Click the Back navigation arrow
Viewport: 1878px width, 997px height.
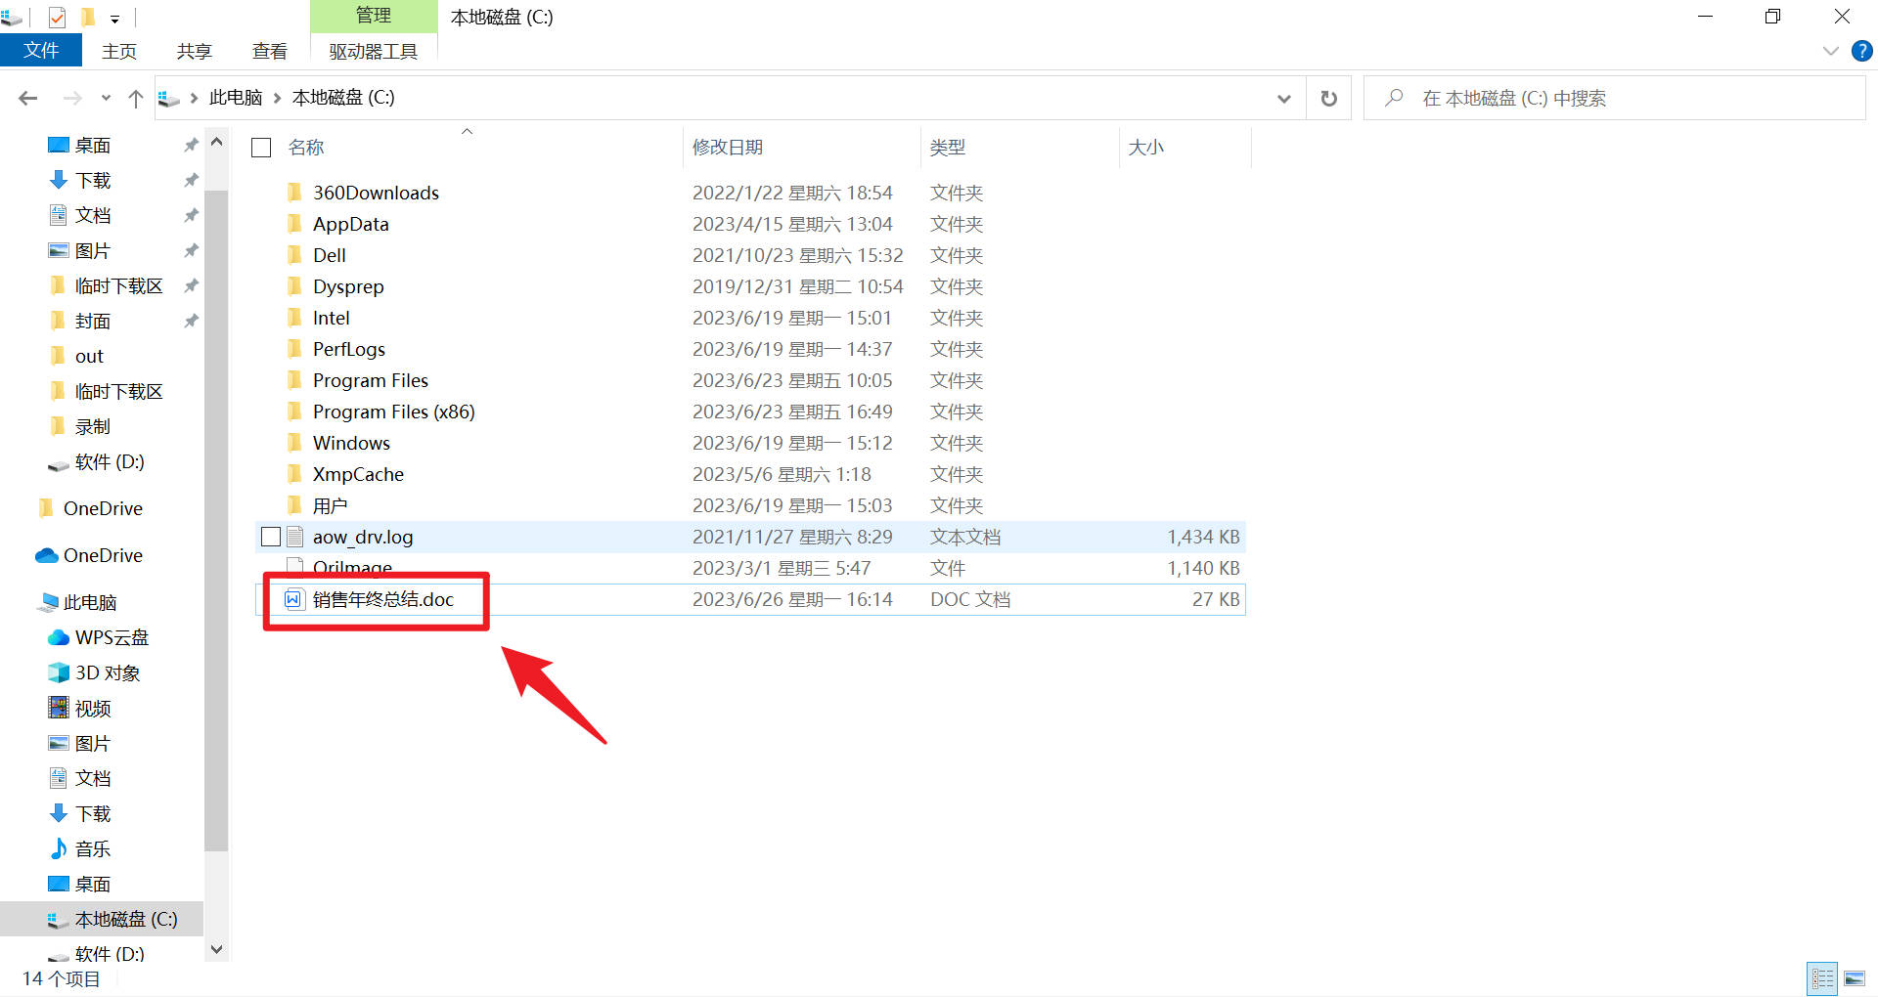(x=28, y=98)
